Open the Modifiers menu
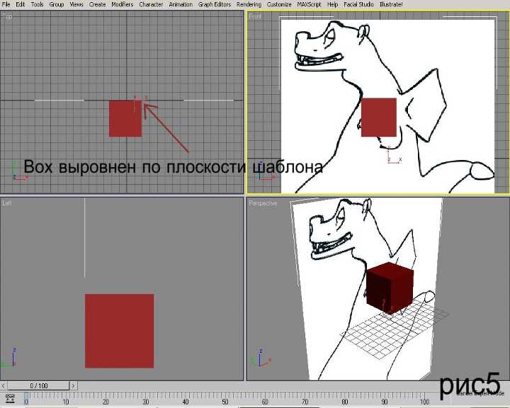 tap(122, 4)
